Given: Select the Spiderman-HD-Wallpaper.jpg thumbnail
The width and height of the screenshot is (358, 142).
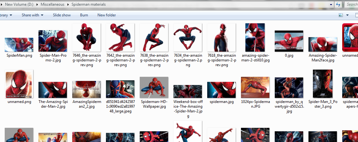Looking at the screenshot, I should 154,87.
